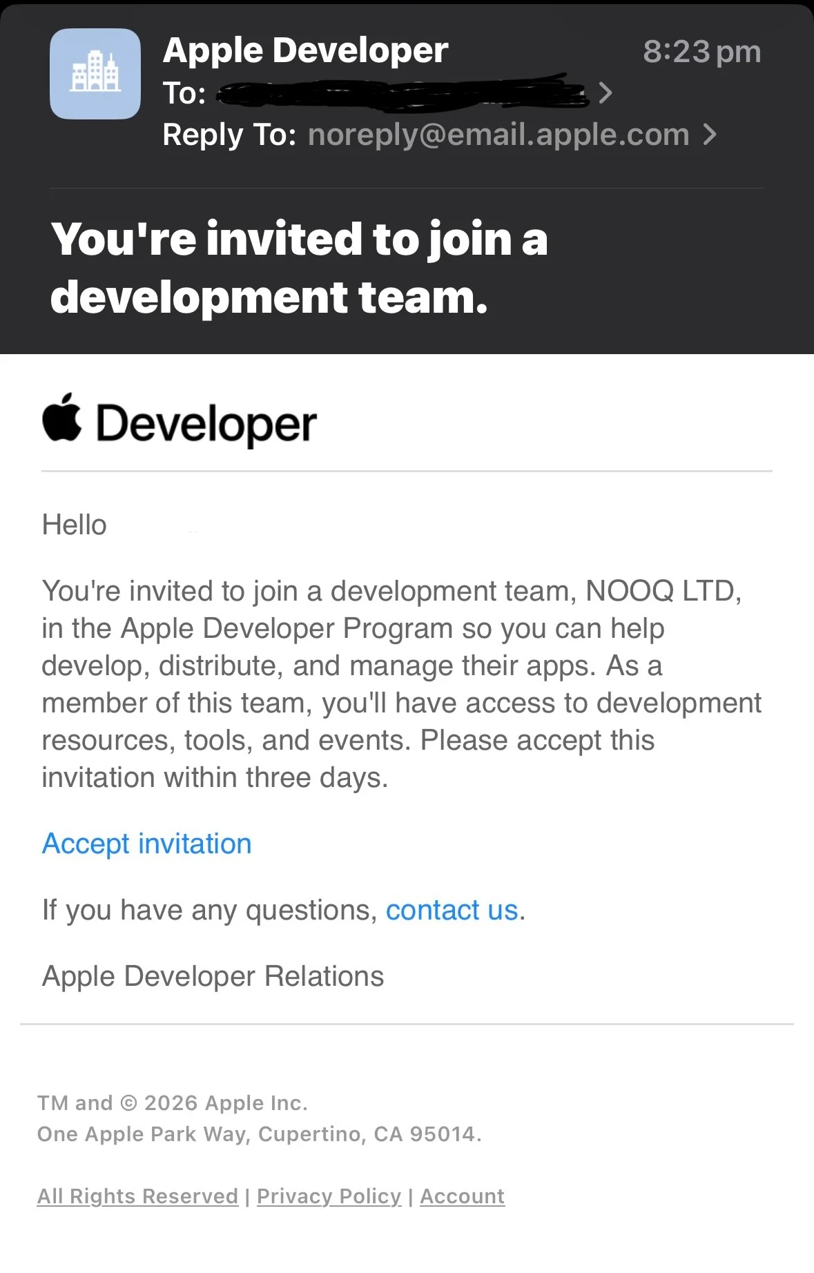Image resolution: width=814 pixels, height=1273 pixels.
Task: Tap the noreply@email.apple.com reply address
Action: coord(499,135)
